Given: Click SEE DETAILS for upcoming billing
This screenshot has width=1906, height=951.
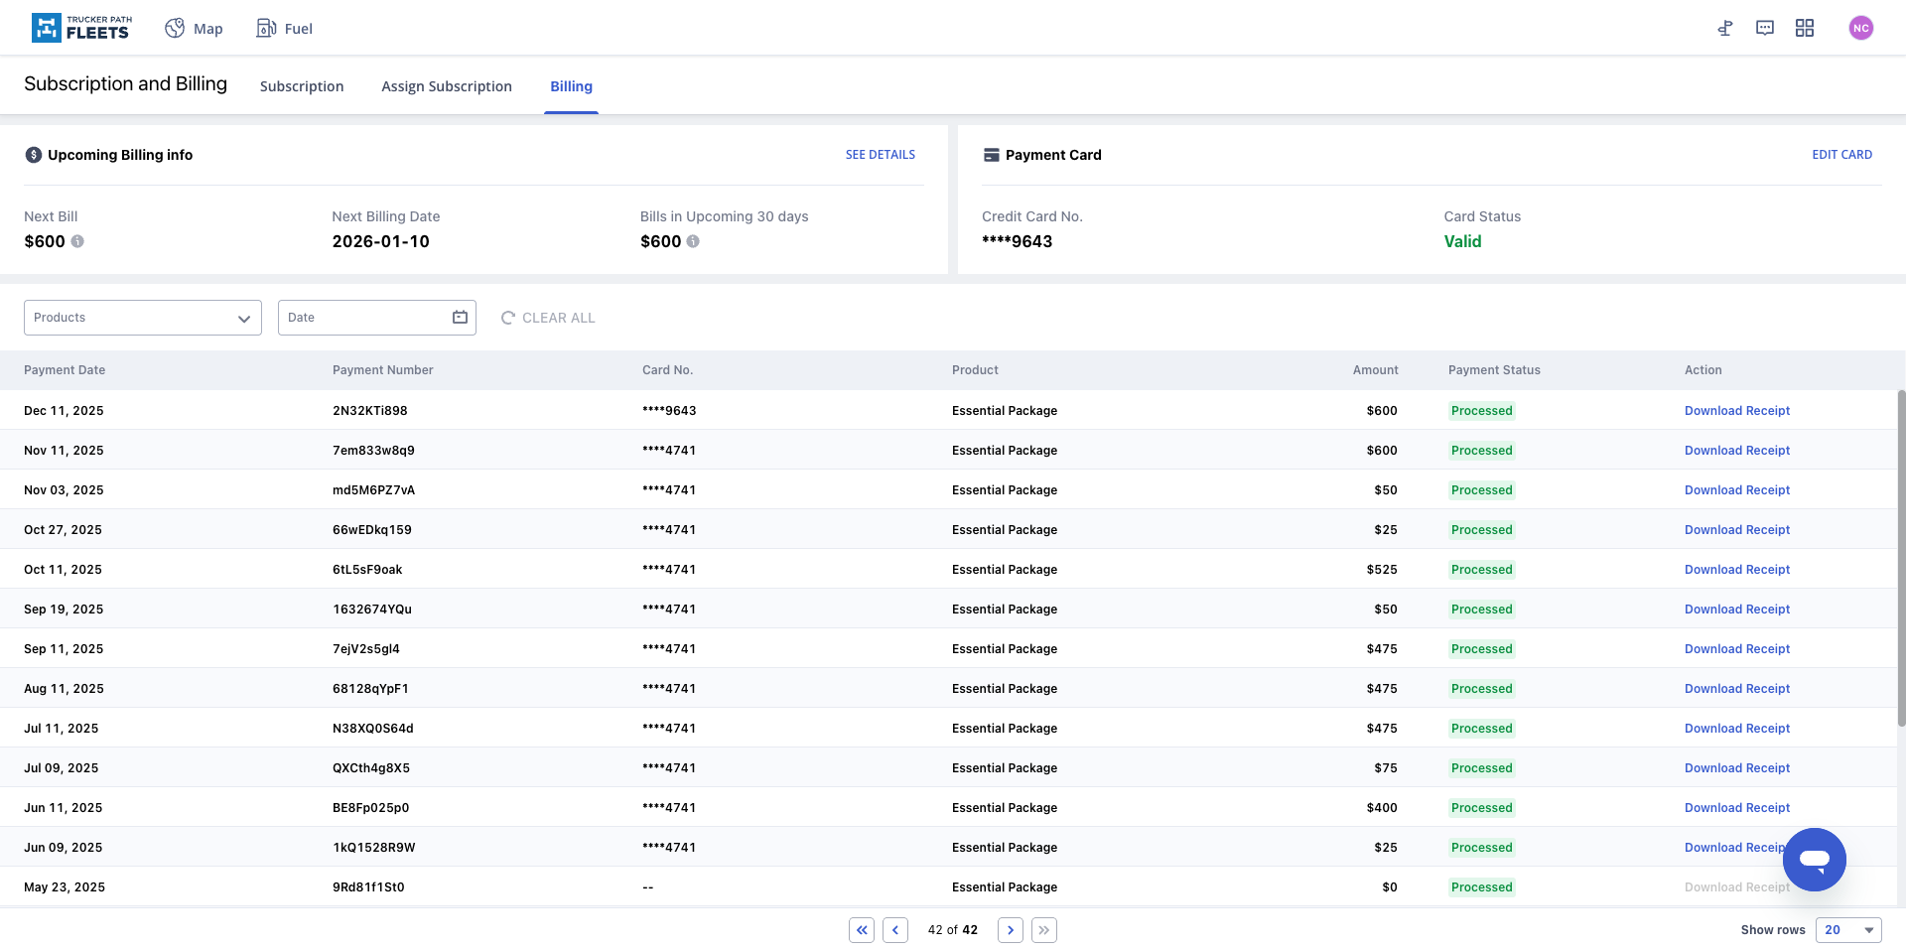Looking at the screenshot, I should [880, 155].
